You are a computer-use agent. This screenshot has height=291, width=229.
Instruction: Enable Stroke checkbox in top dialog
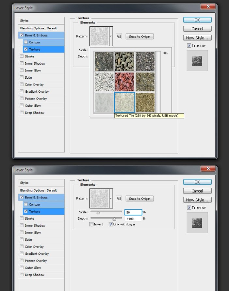pos(22,56)
